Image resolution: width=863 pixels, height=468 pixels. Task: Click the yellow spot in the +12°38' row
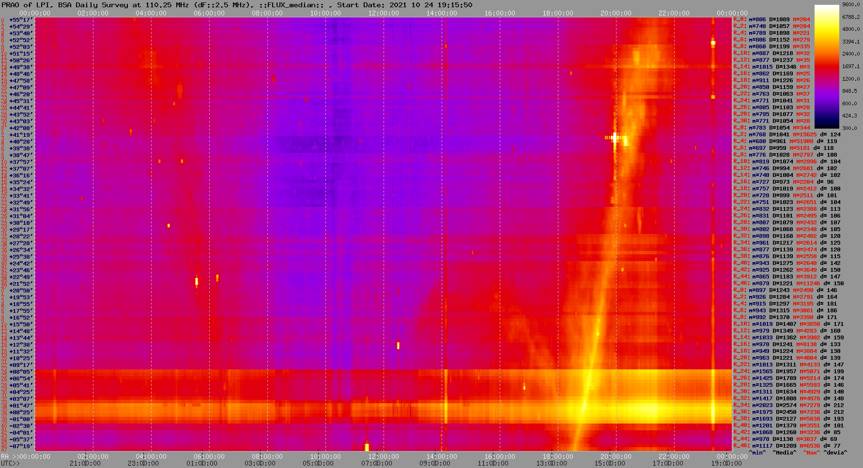398,345
